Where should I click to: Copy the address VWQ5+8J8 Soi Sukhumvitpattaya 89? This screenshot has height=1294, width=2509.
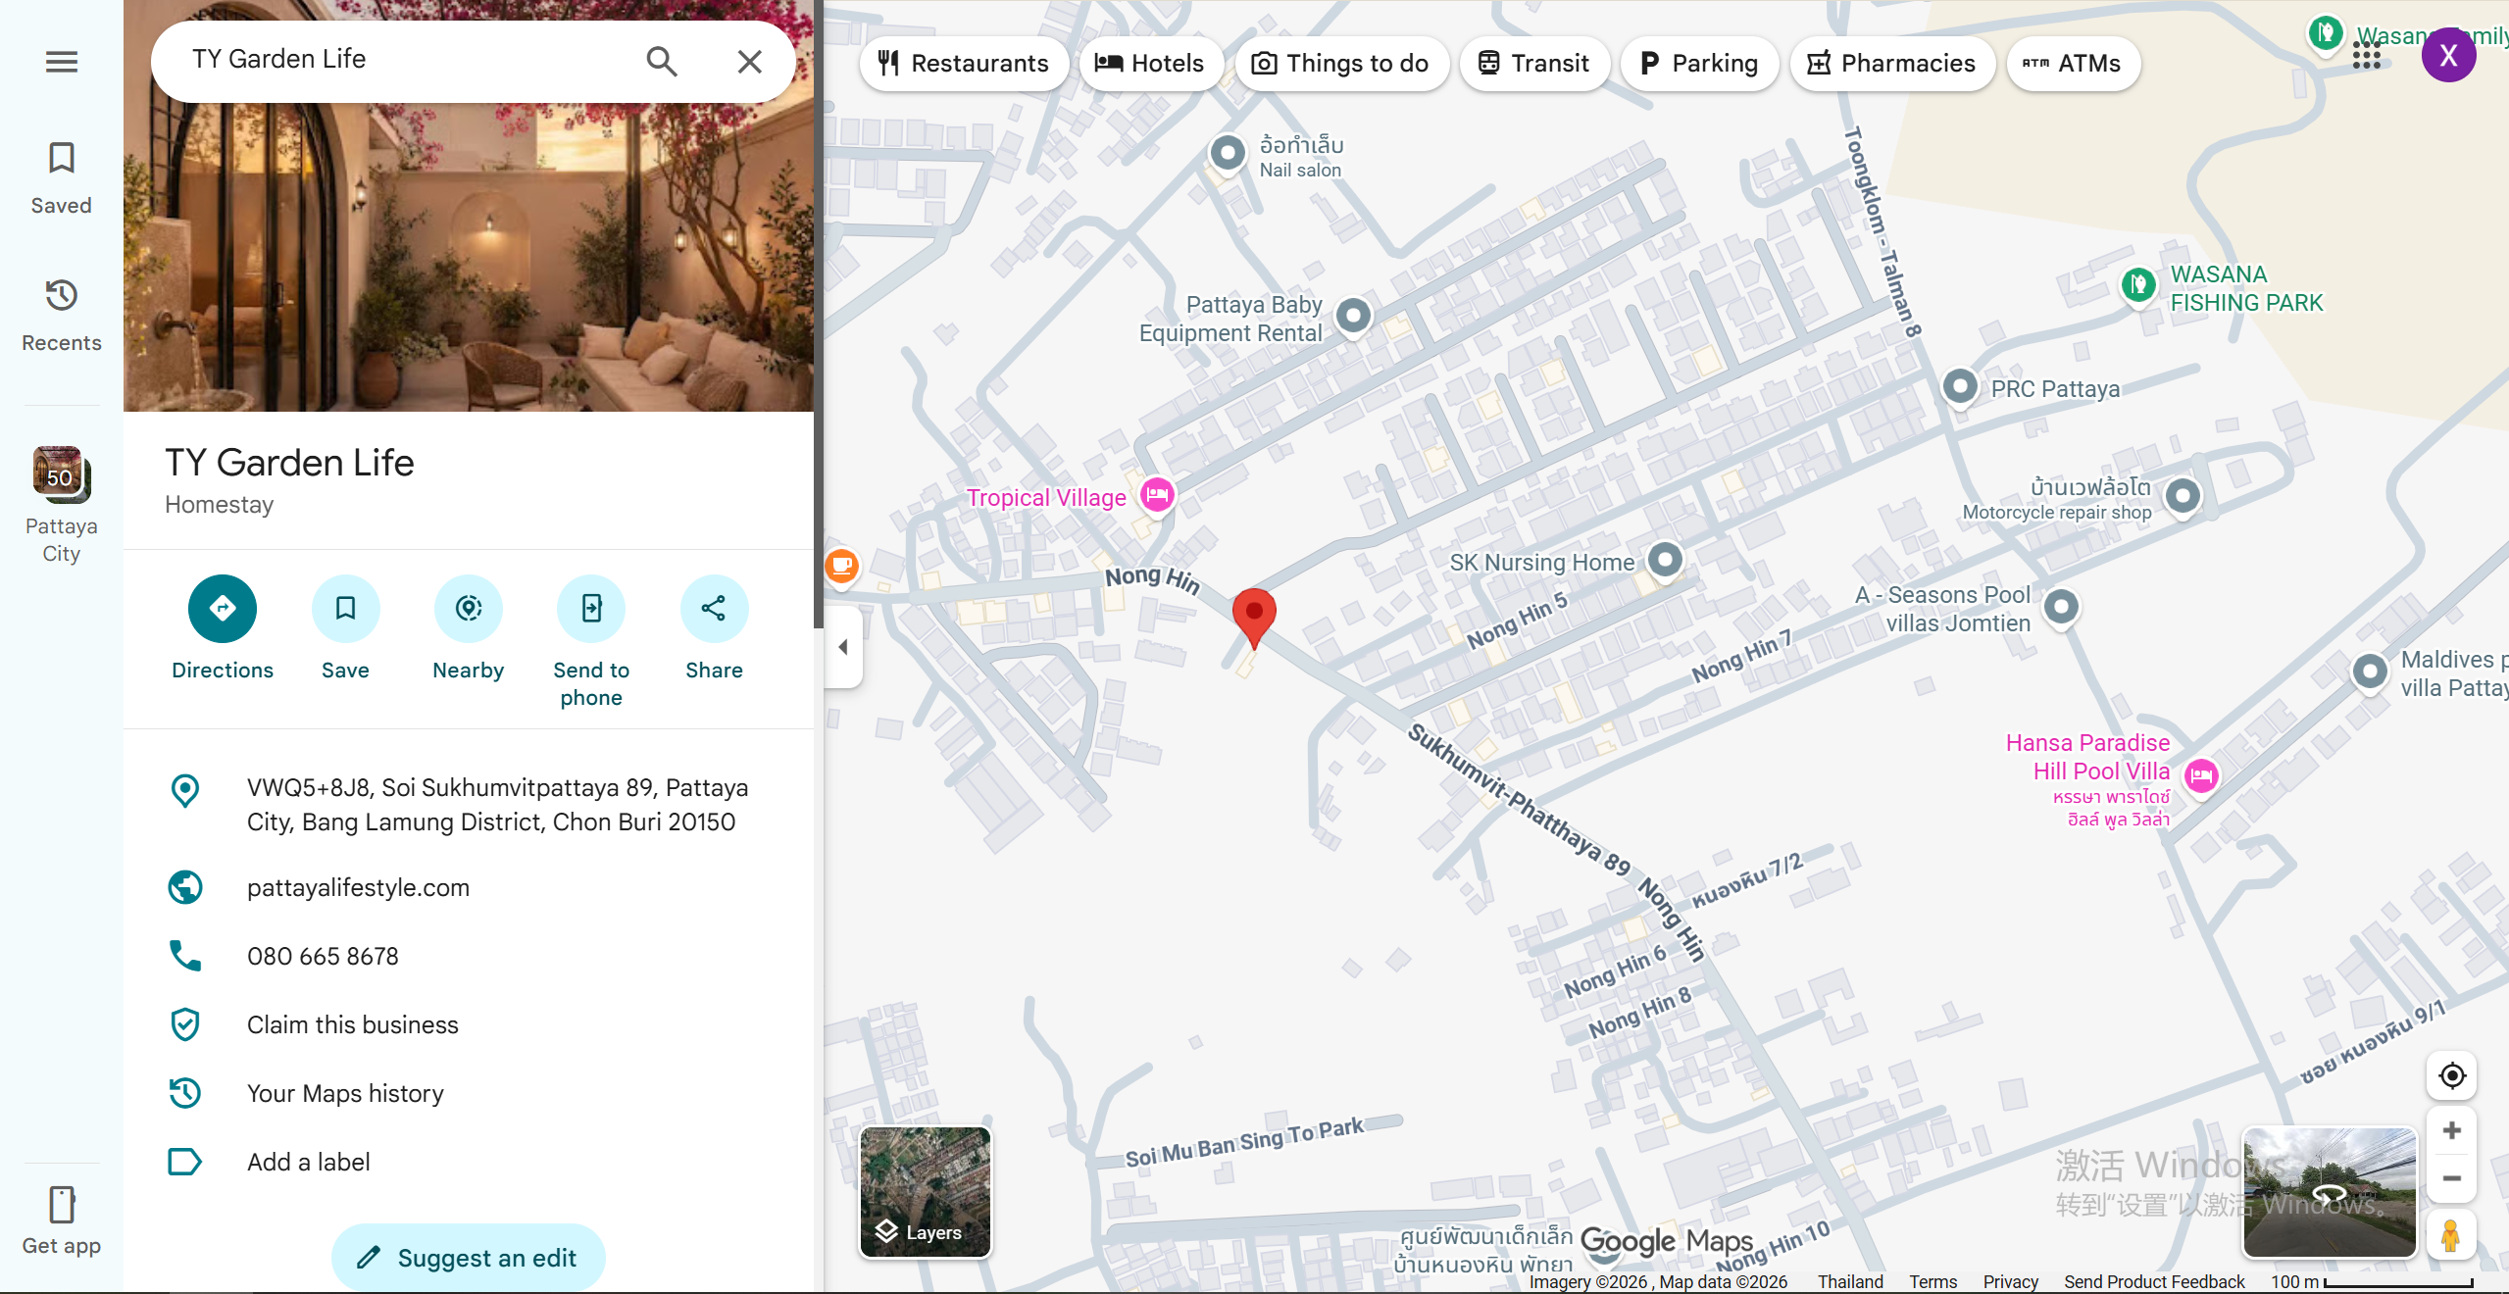[x=469, y=805]
